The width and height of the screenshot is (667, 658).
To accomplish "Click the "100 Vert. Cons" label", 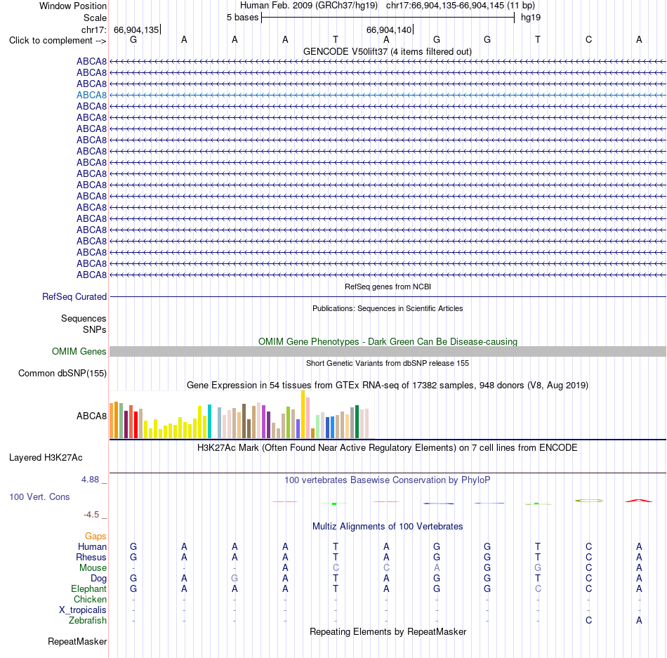I will pyautogui.click(x=39, y=496).
